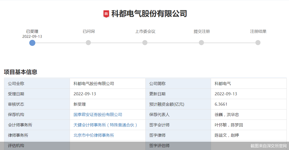Click the 项目基本信息 section heading
The width and height of the screenshot is (289, 150).
pyautogui.click(x=20, y=72)
